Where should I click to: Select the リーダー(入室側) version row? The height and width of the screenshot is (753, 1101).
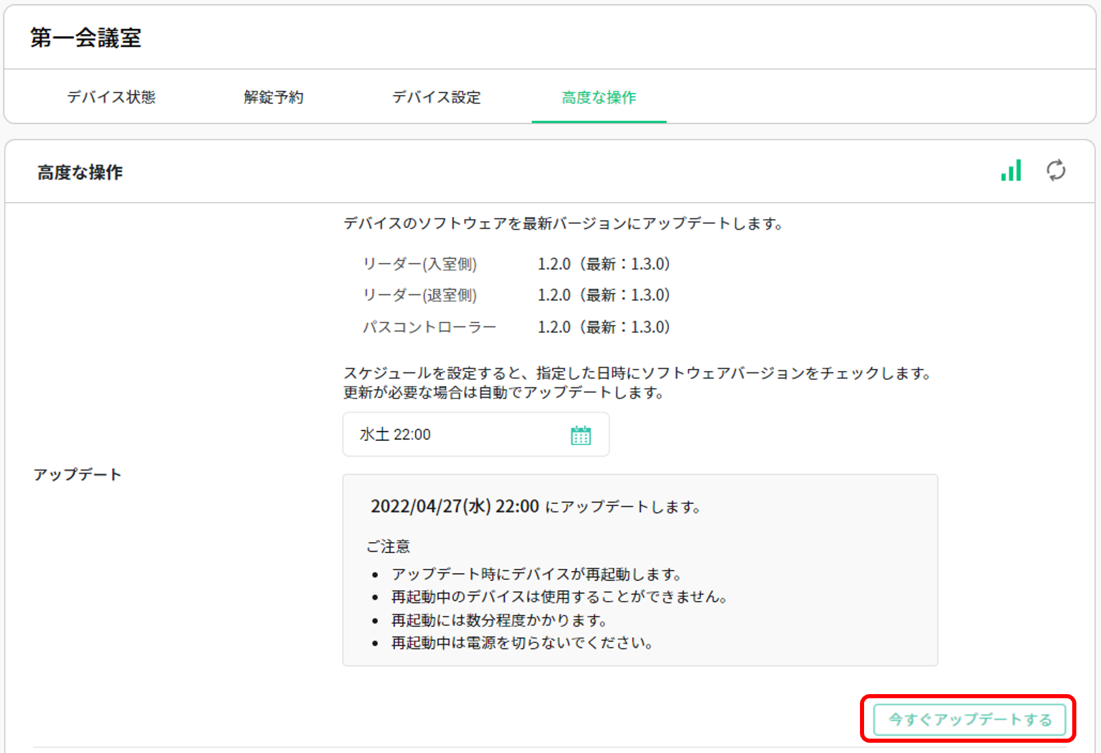click(x=421, y=264)
